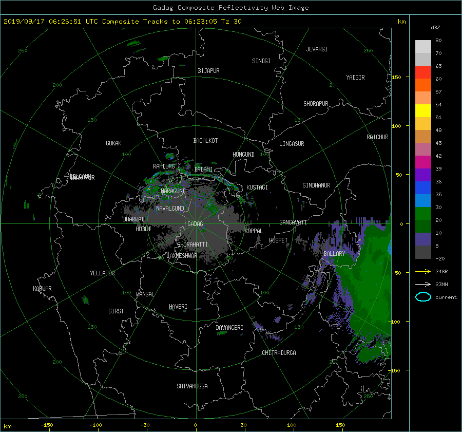Screen dimensions: 462x432
Task: Click the KARWAR city label
Action: coord(42,289)
